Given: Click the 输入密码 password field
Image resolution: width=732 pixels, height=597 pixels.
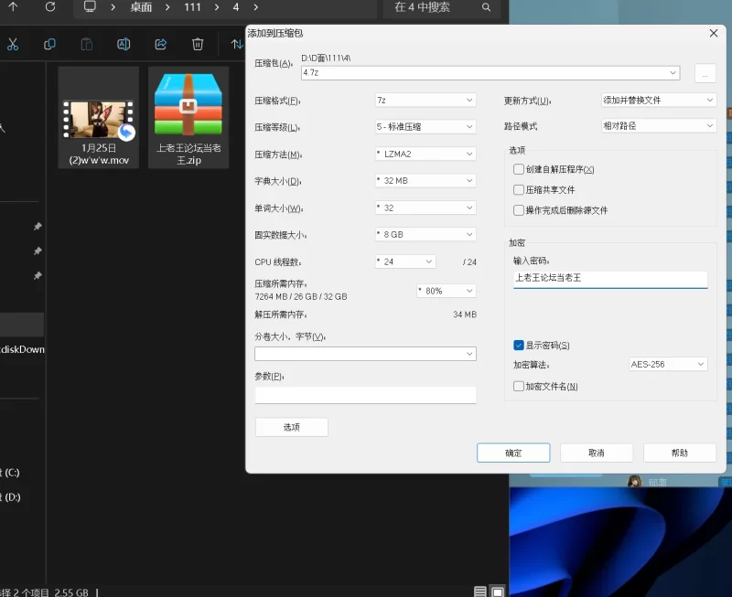Looking at the screenshot, I should [x=609, y=278].
